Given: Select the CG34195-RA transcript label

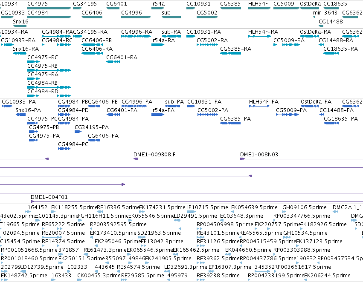Looking at the screenshot, I should pyautogui.click(x=90, y=32).
